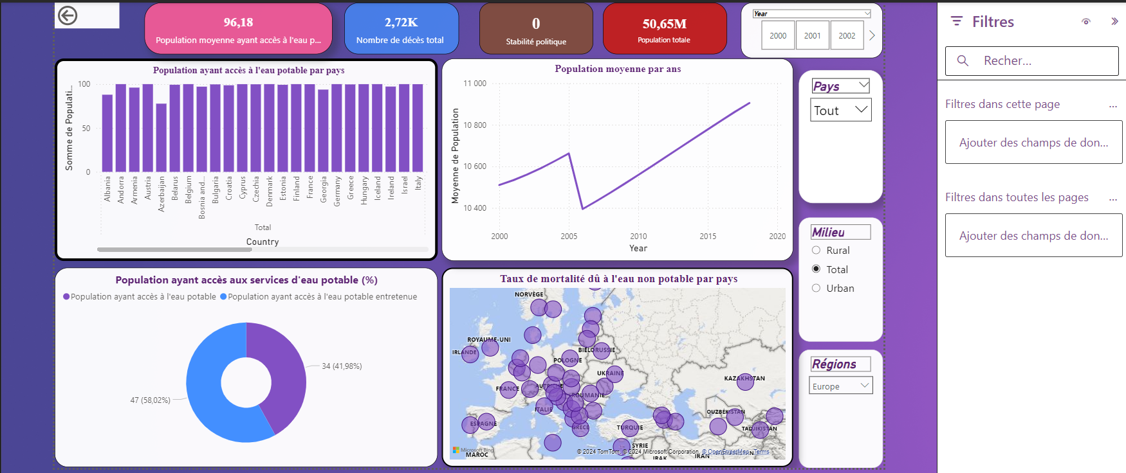This screenshot has width=1126, height=473.
Task: Select the Urban radio button
Action: [816, 289]
